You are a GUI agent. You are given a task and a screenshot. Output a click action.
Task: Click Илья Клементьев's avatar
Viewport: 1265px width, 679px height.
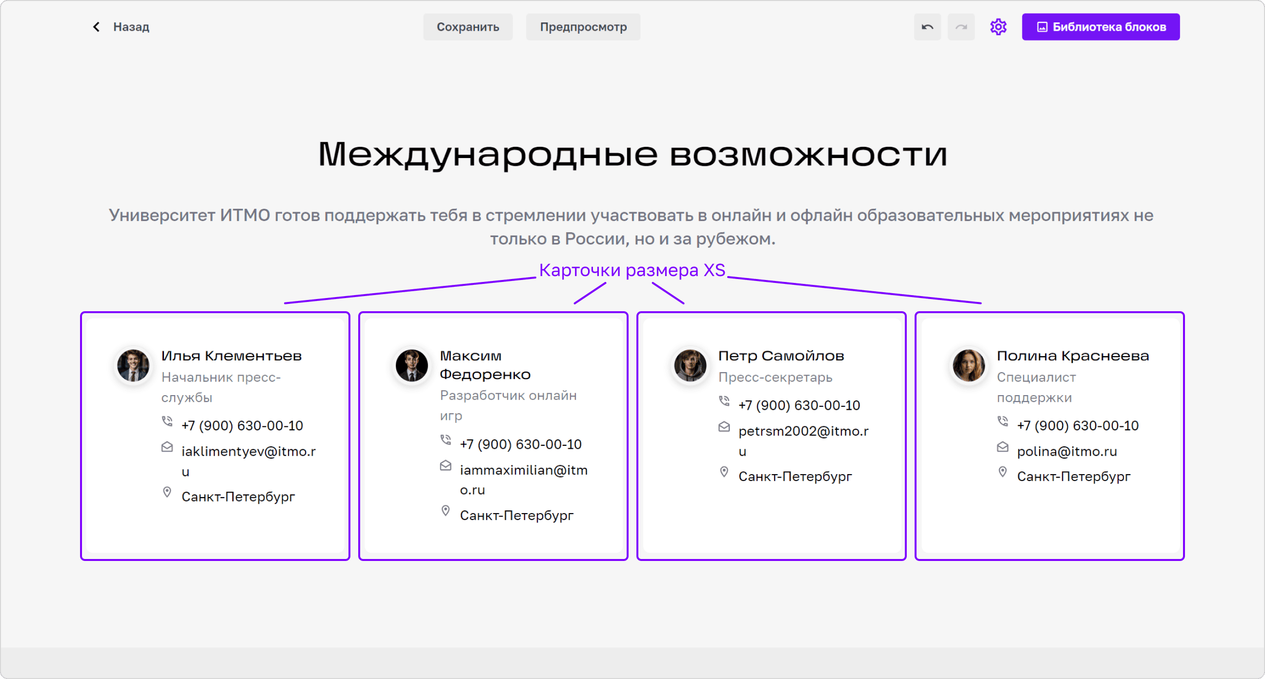(133, 365)
